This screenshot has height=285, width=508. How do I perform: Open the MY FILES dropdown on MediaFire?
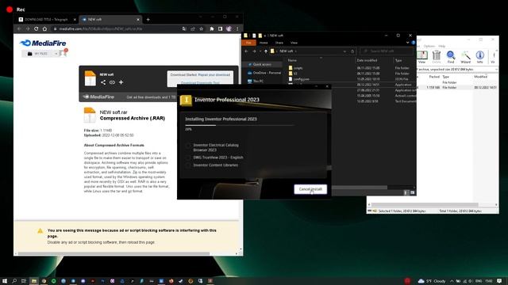pos(56,54)
